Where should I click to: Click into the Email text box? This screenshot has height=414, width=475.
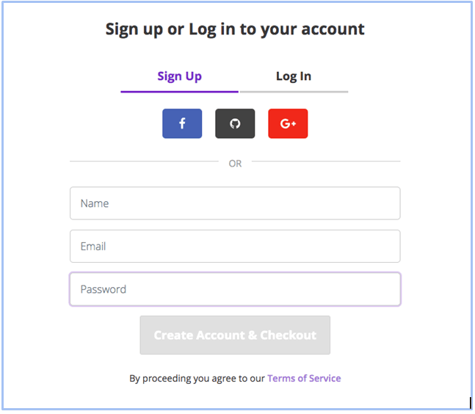235,246
